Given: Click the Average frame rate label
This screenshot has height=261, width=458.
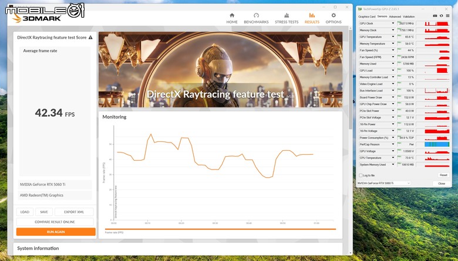Looking at the screenshot, I should point(40,51).
